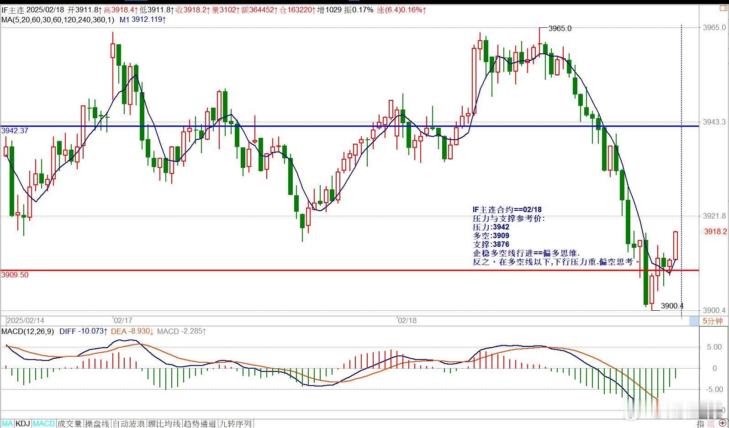This screenshot has height=428, width=729.
Task: Click the MA(5,20,60,30,60,120,240,360,1) parameter label
Action: 58,20
